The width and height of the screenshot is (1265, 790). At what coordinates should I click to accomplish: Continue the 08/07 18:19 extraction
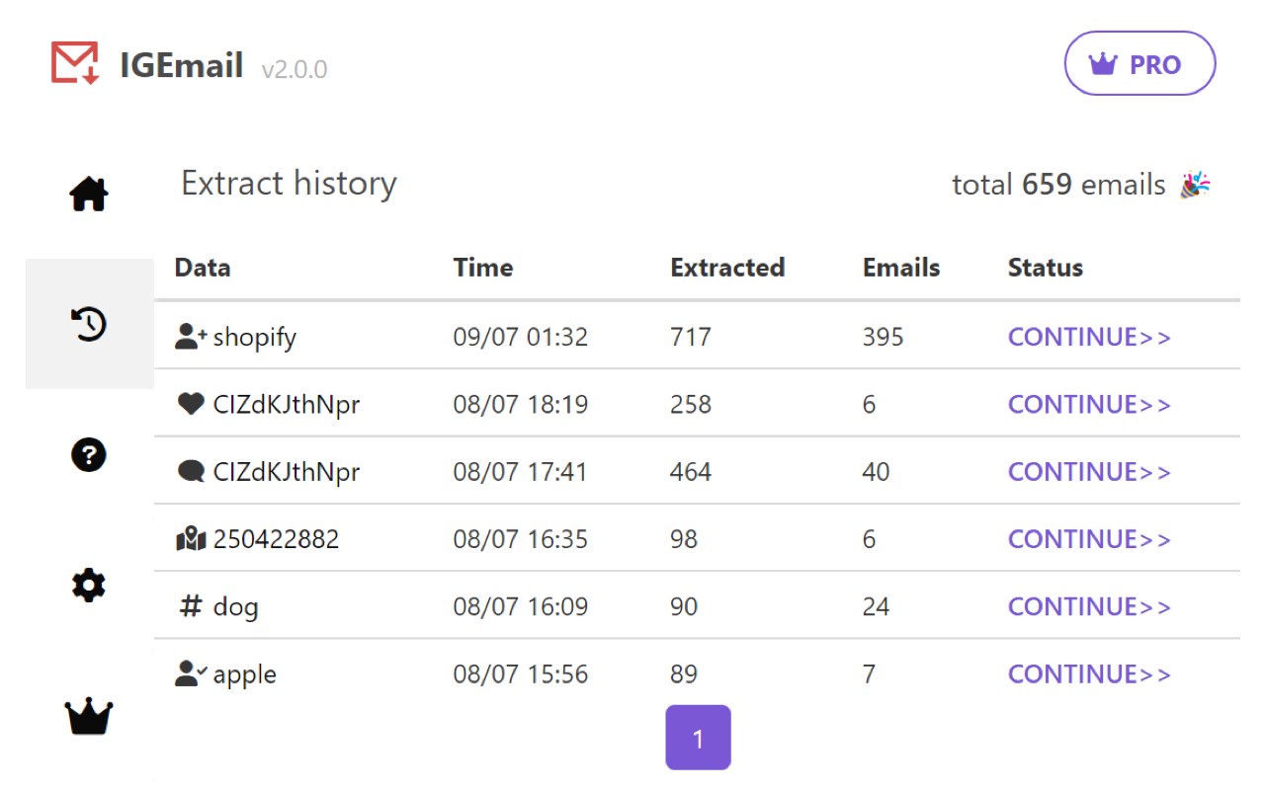(1089, 404)
